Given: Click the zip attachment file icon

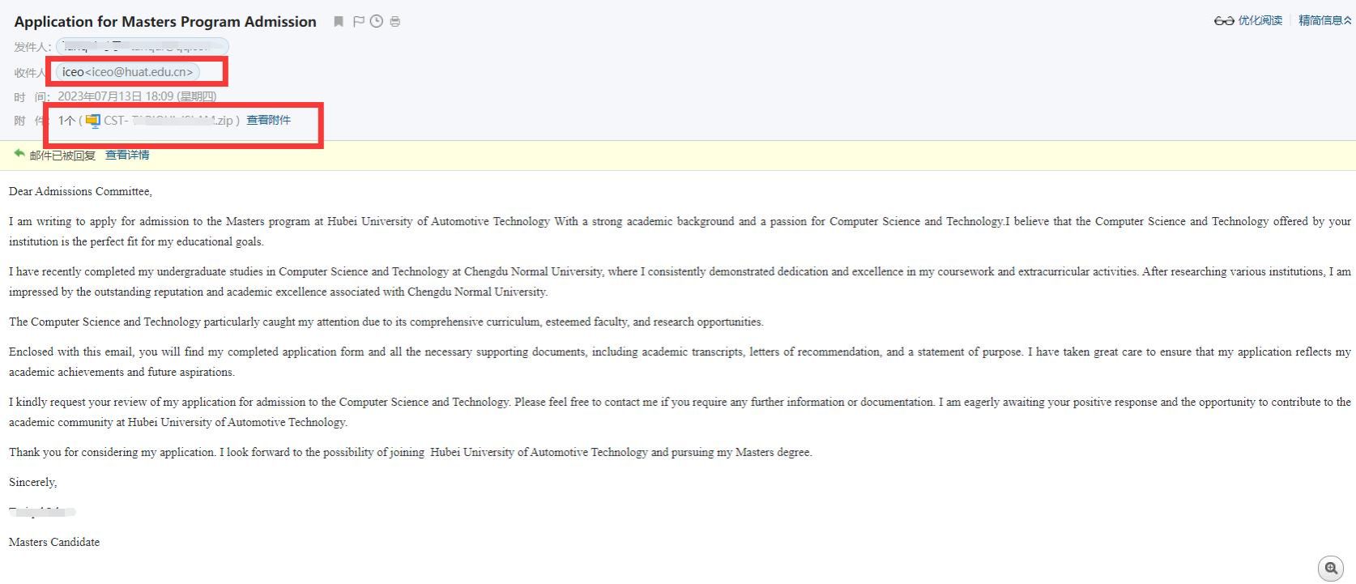Looking at the screenshot, I should point(93,121).
